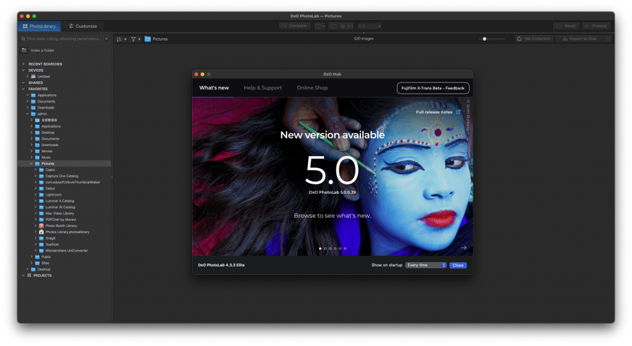Click the '5.0' new version banner
The width and height of the screenshot is (632, 346).
point(332,170)
